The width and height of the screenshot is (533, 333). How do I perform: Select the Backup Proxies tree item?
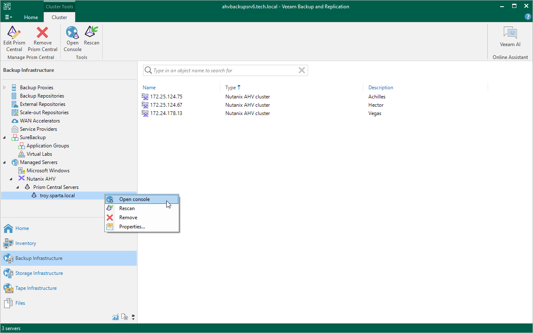coord(37,88)
